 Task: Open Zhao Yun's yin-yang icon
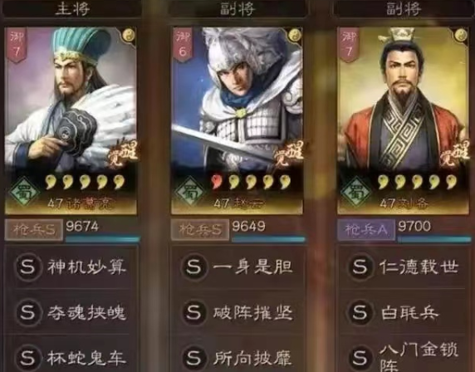point(295,36)
